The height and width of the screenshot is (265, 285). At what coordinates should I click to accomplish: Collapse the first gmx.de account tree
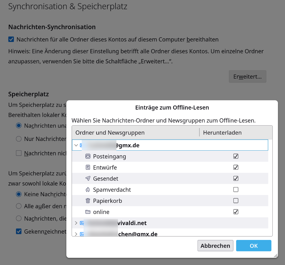point(76,145)
